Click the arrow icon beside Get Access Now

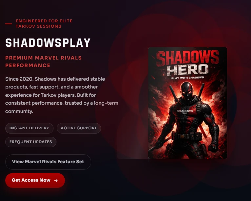pyautogui.click(x=56, y=181)
